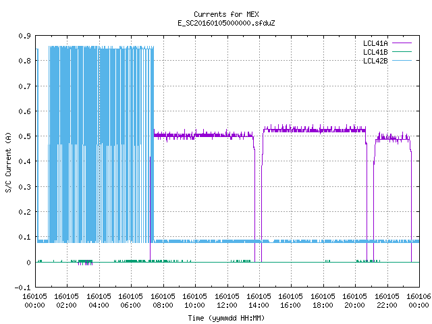Click the y-axis tick value 0.2

(24, 212)
